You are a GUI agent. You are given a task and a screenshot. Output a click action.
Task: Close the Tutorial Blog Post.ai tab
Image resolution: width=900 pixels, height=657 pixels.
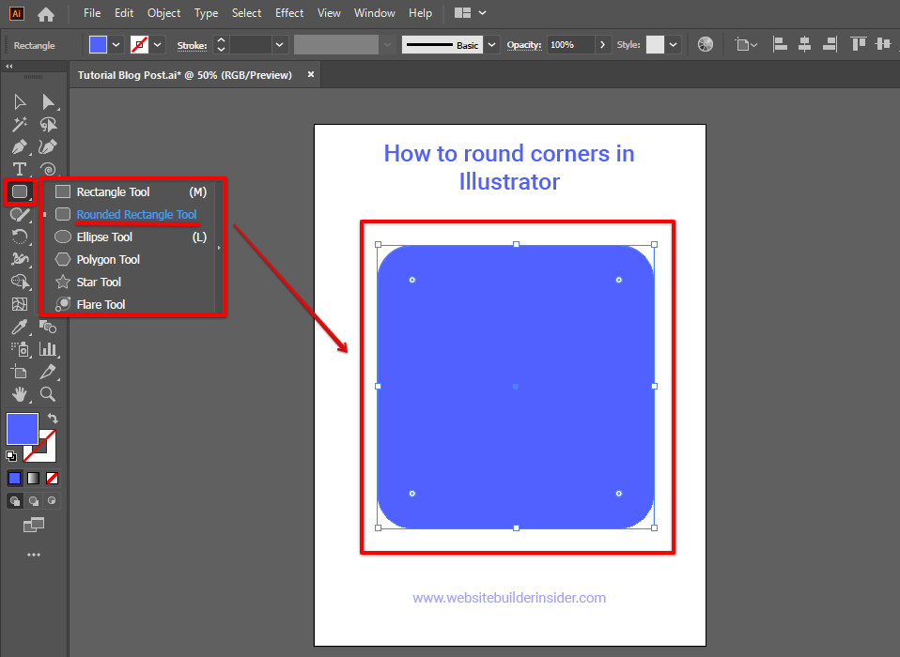pos(310,75)
